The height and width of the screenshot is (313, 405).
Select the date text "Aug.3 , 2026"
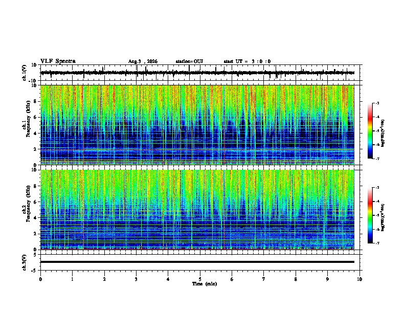point(143,61)
